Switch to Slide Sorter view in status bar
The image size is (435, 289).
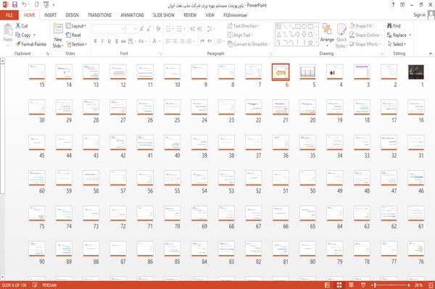pyautogui.click(x=339, y=285)
